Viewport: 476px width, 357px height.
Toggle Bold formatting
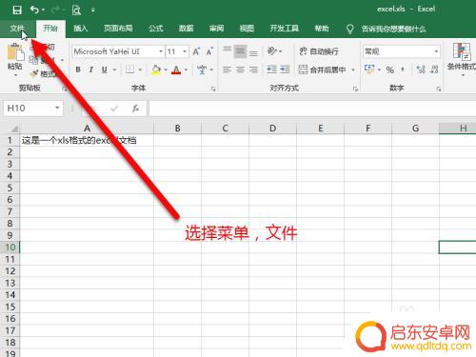[x=78, y=69]
